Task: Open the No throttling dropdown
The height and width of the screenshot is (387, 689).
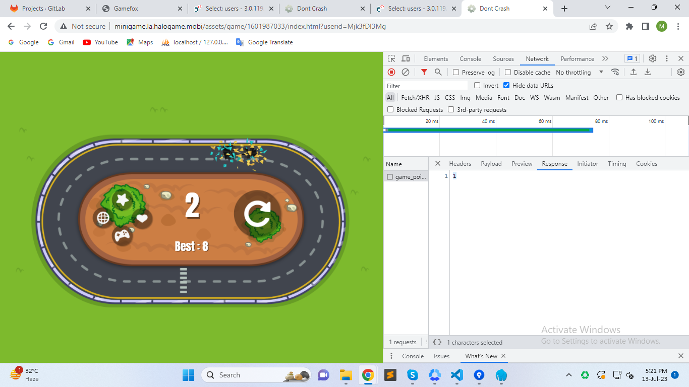Action: (579, 72)
